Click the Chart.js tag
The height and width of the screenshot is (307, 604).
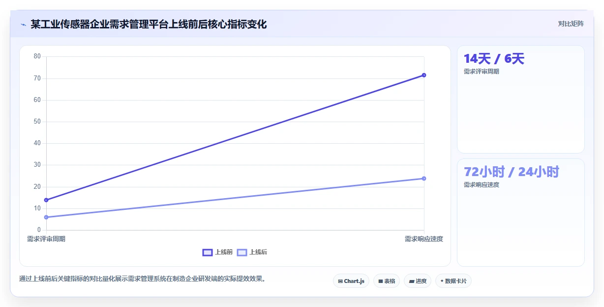tap(351, 281)
